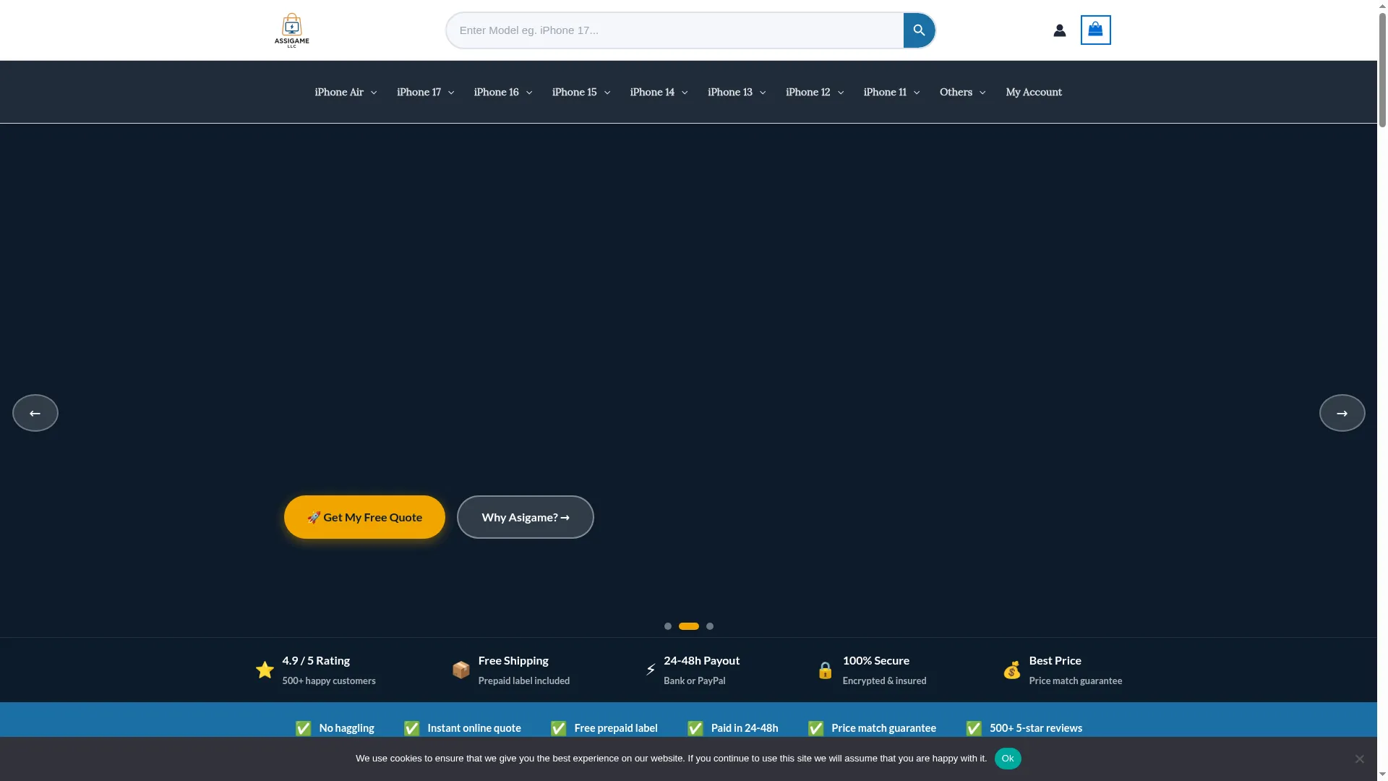
Task: Click the padlock icon beside 100% Secure
Action: click(x=825, y=670)
